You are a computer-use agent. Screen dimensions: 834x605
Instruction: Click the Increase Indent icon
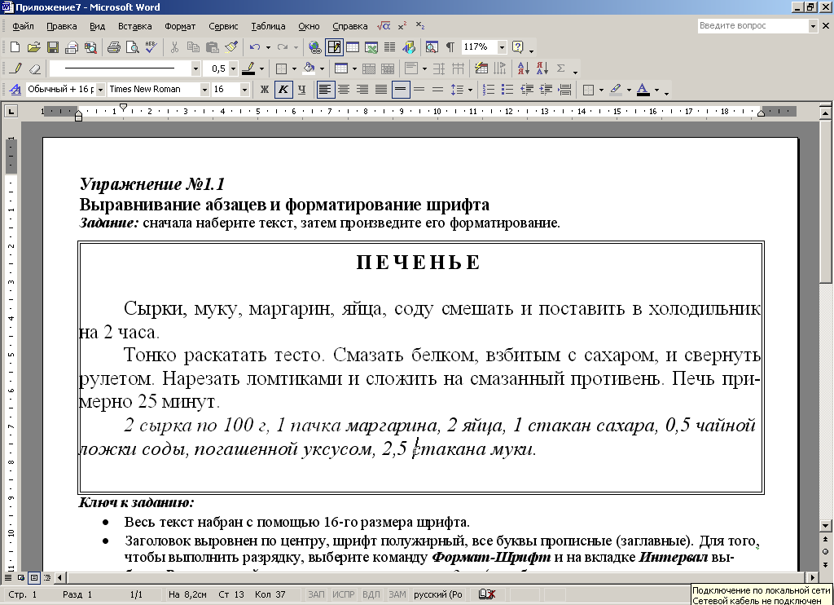(546, 90)
